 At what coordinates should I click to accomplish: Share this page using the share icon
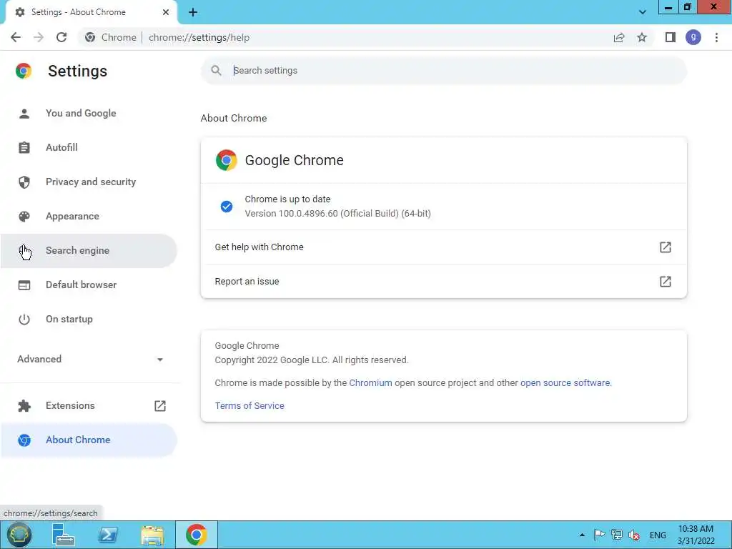click(x=619, y=37)
